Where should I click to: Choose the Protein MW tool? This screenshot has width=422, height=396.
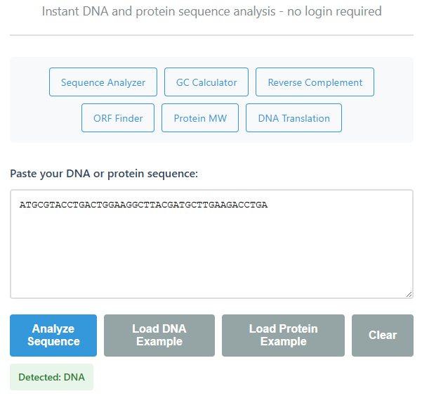(200, 118)
